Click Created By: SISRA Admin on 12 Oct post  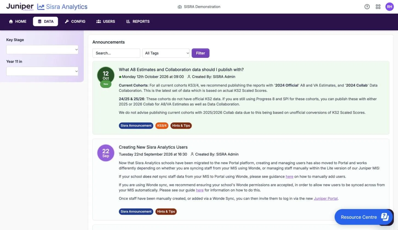(211, 77)
